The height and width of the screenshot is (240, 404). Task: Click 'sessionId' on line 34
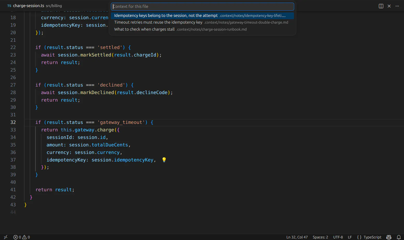point(59,137)
